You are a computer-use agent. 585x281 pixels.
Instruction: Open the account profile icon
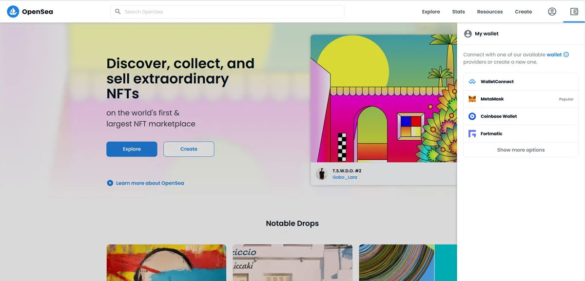click(x=552, y=12)
